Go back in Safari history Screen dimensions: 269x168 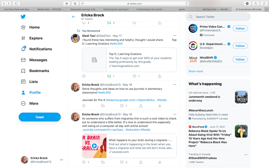pyautogui.click(x=4, y=3)
